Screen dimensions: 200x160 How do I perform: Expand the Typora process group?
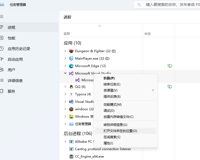[x=65, y=94]
